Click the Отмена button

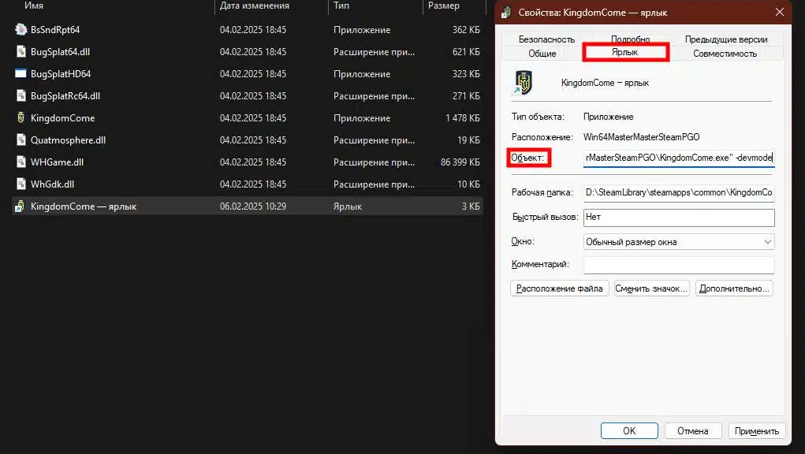point(693,431)
